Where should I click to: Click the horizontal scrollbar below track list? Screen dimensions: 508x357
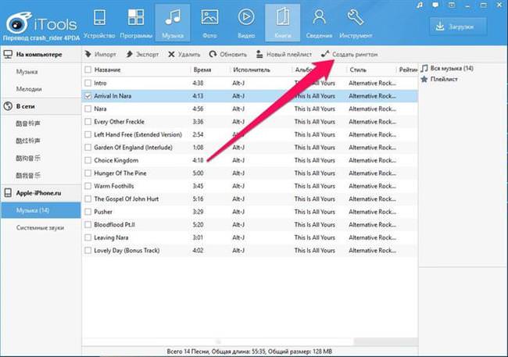pos(218,341)
